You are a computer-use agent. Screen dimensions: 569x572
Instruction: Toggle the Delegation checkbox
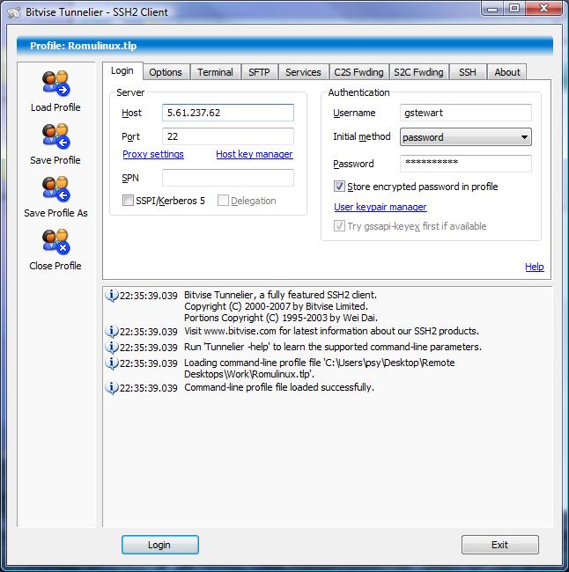pos(223,201)
